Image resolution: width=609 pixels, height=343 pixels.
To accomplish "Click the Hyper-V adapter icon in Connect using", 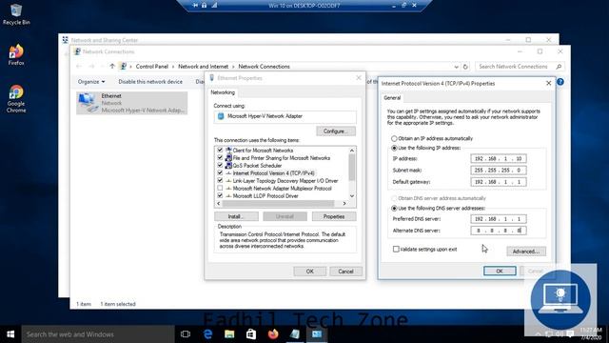I will pyautogui.click(x=221, y=116).
